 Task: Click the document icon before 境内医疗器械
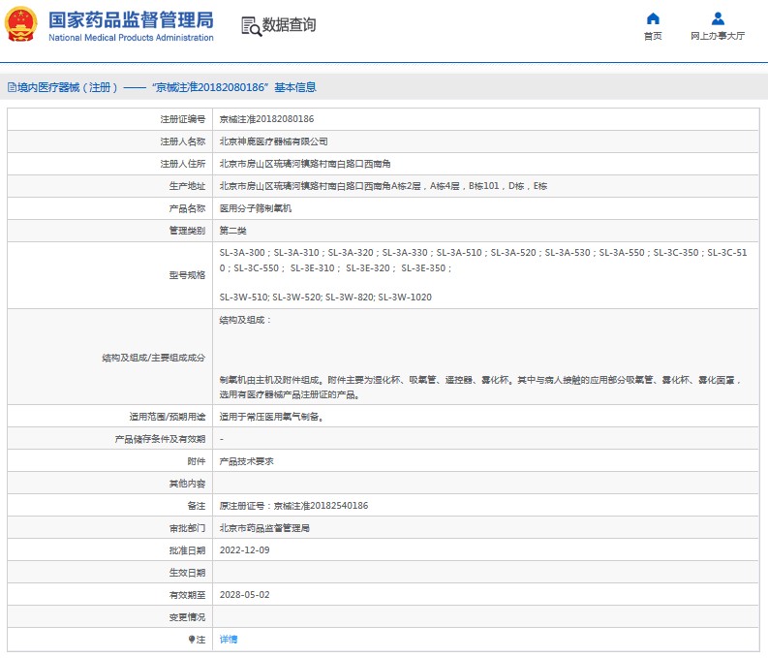(x=11, y=87)
